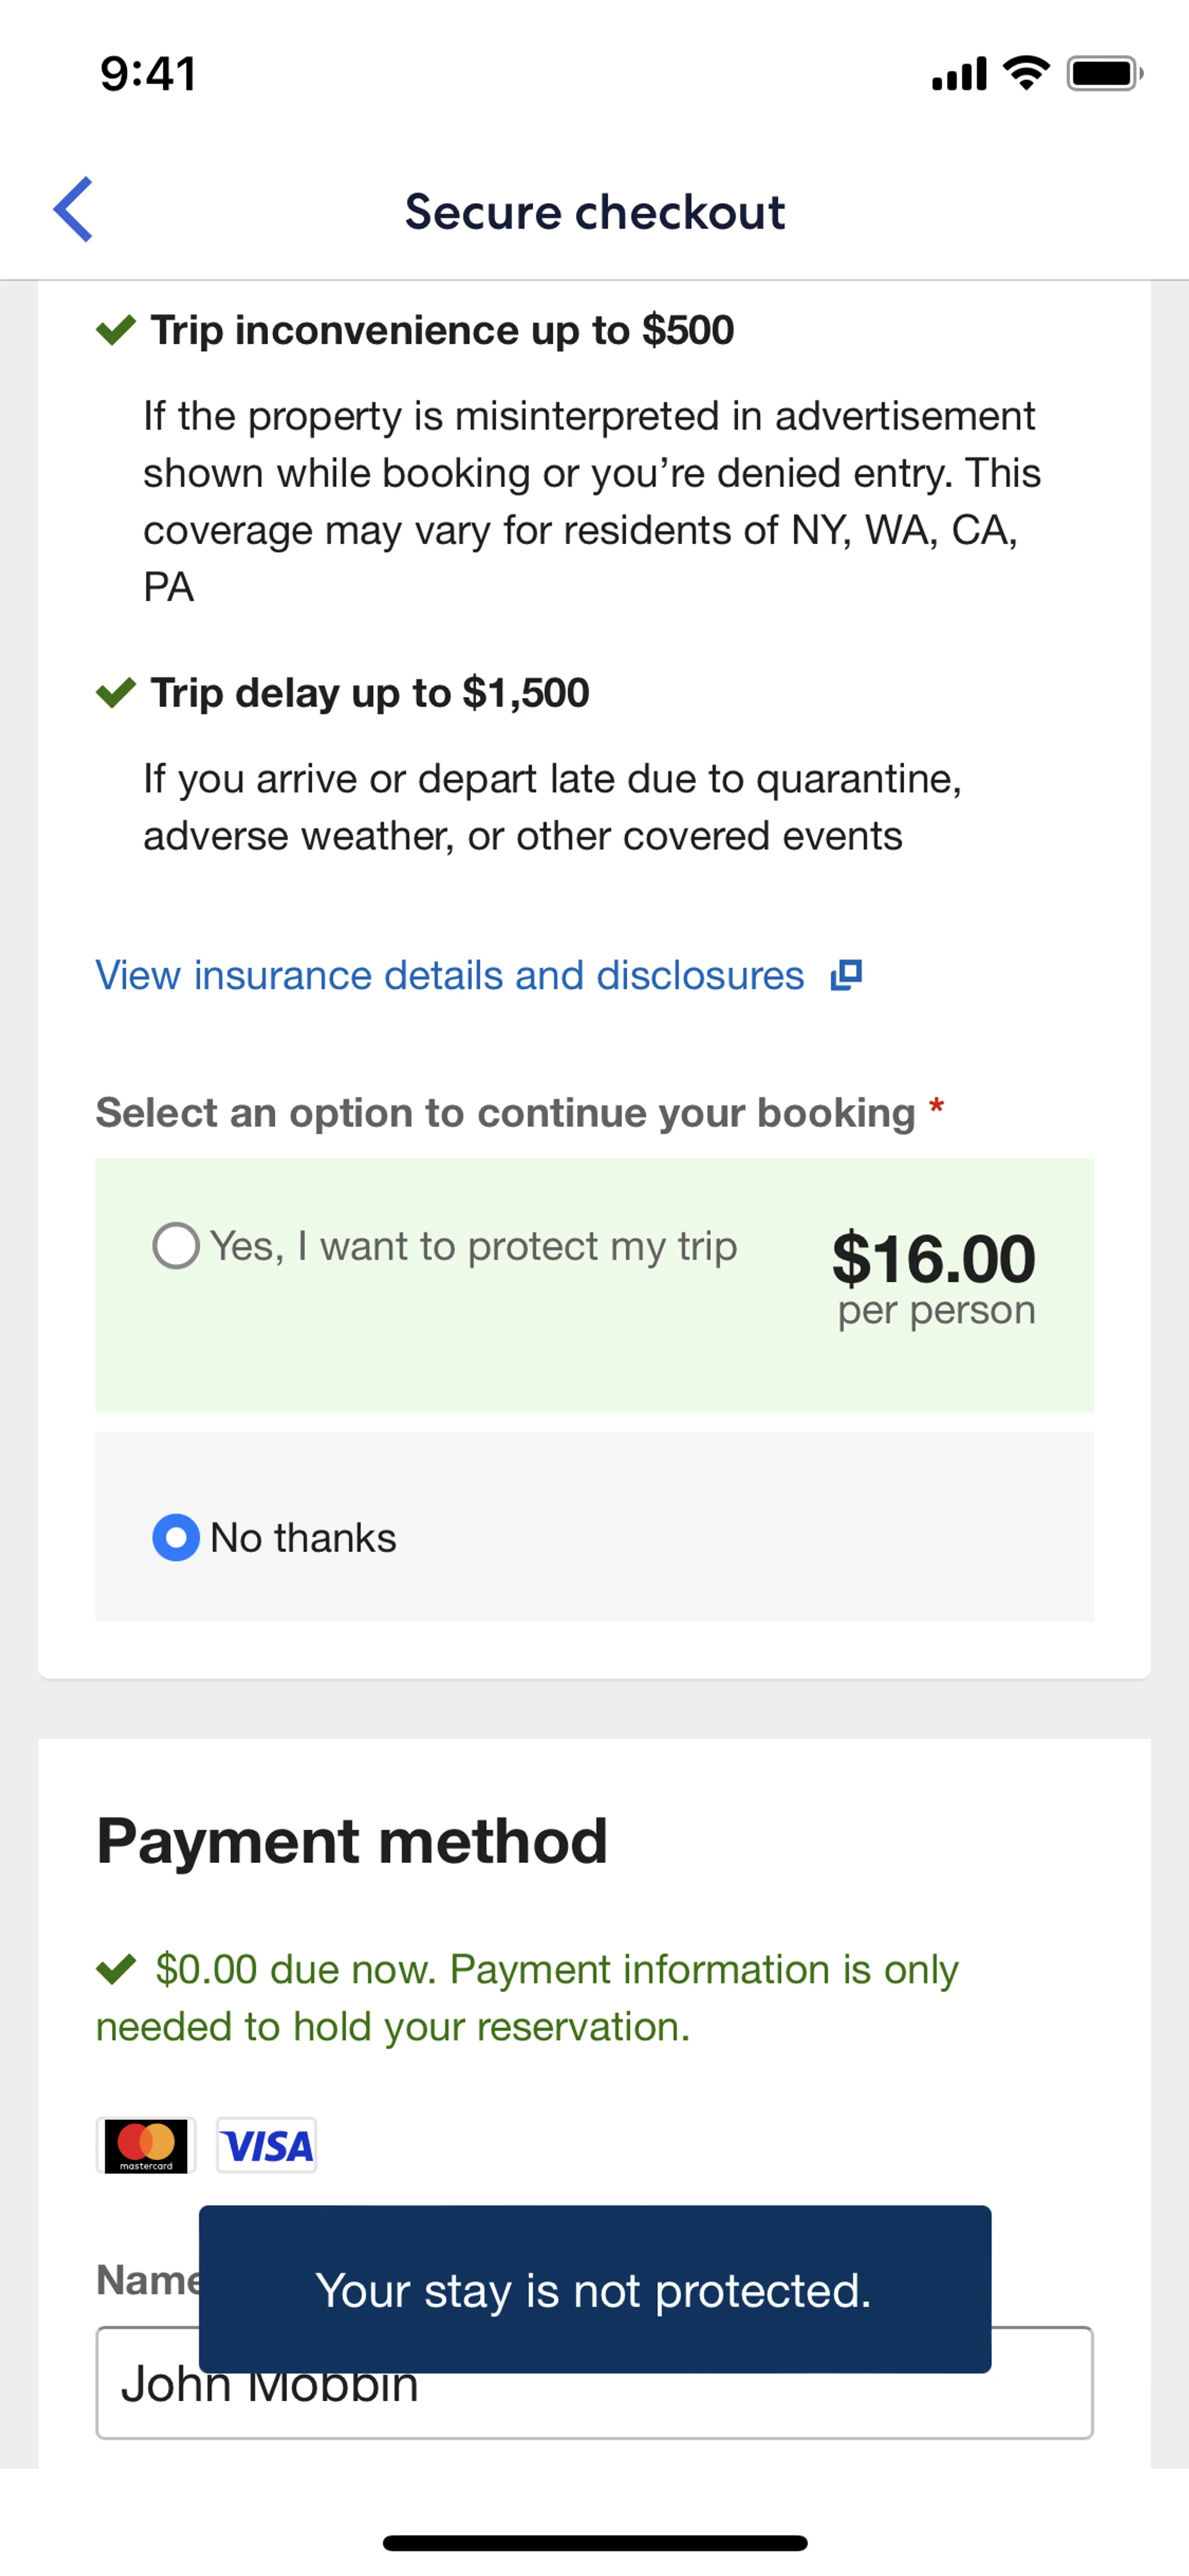This screenshot has width=1189, height=2576.
Task: Tap the 'Your stay is not protected' toast
Action: pyautogui.click(x=594, y=2289)
